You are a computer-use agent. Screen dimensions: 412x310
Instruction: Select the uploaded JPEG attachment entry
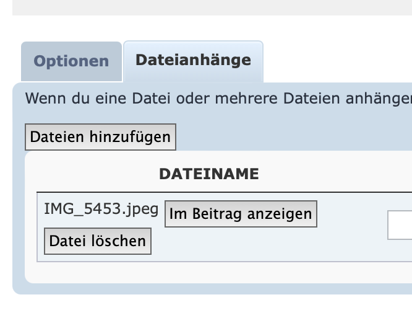pyautogui.click(x=101, y=209)
